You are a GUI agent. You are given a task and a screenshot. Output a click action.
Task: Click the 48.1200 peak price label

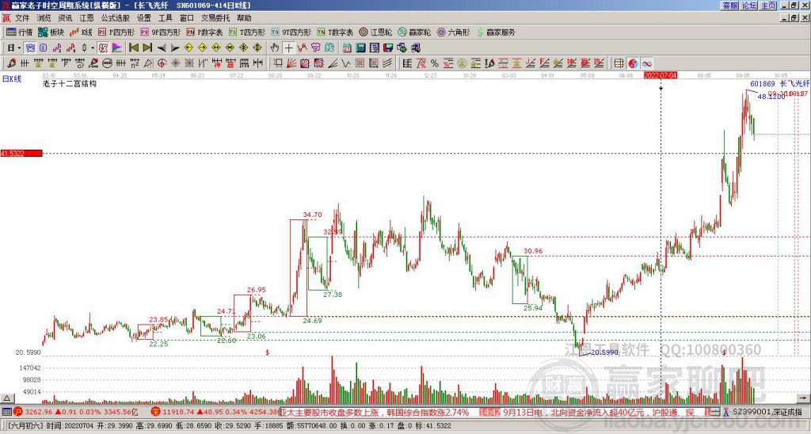point(771,97)
